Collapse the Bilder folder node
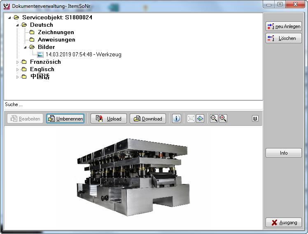 click(x=25, y=47)
